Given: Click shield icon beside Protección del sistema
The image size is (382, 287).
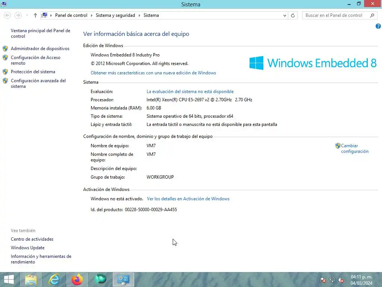Looking at the screenshot, I should pyautogui.click(x=5, y=72).
